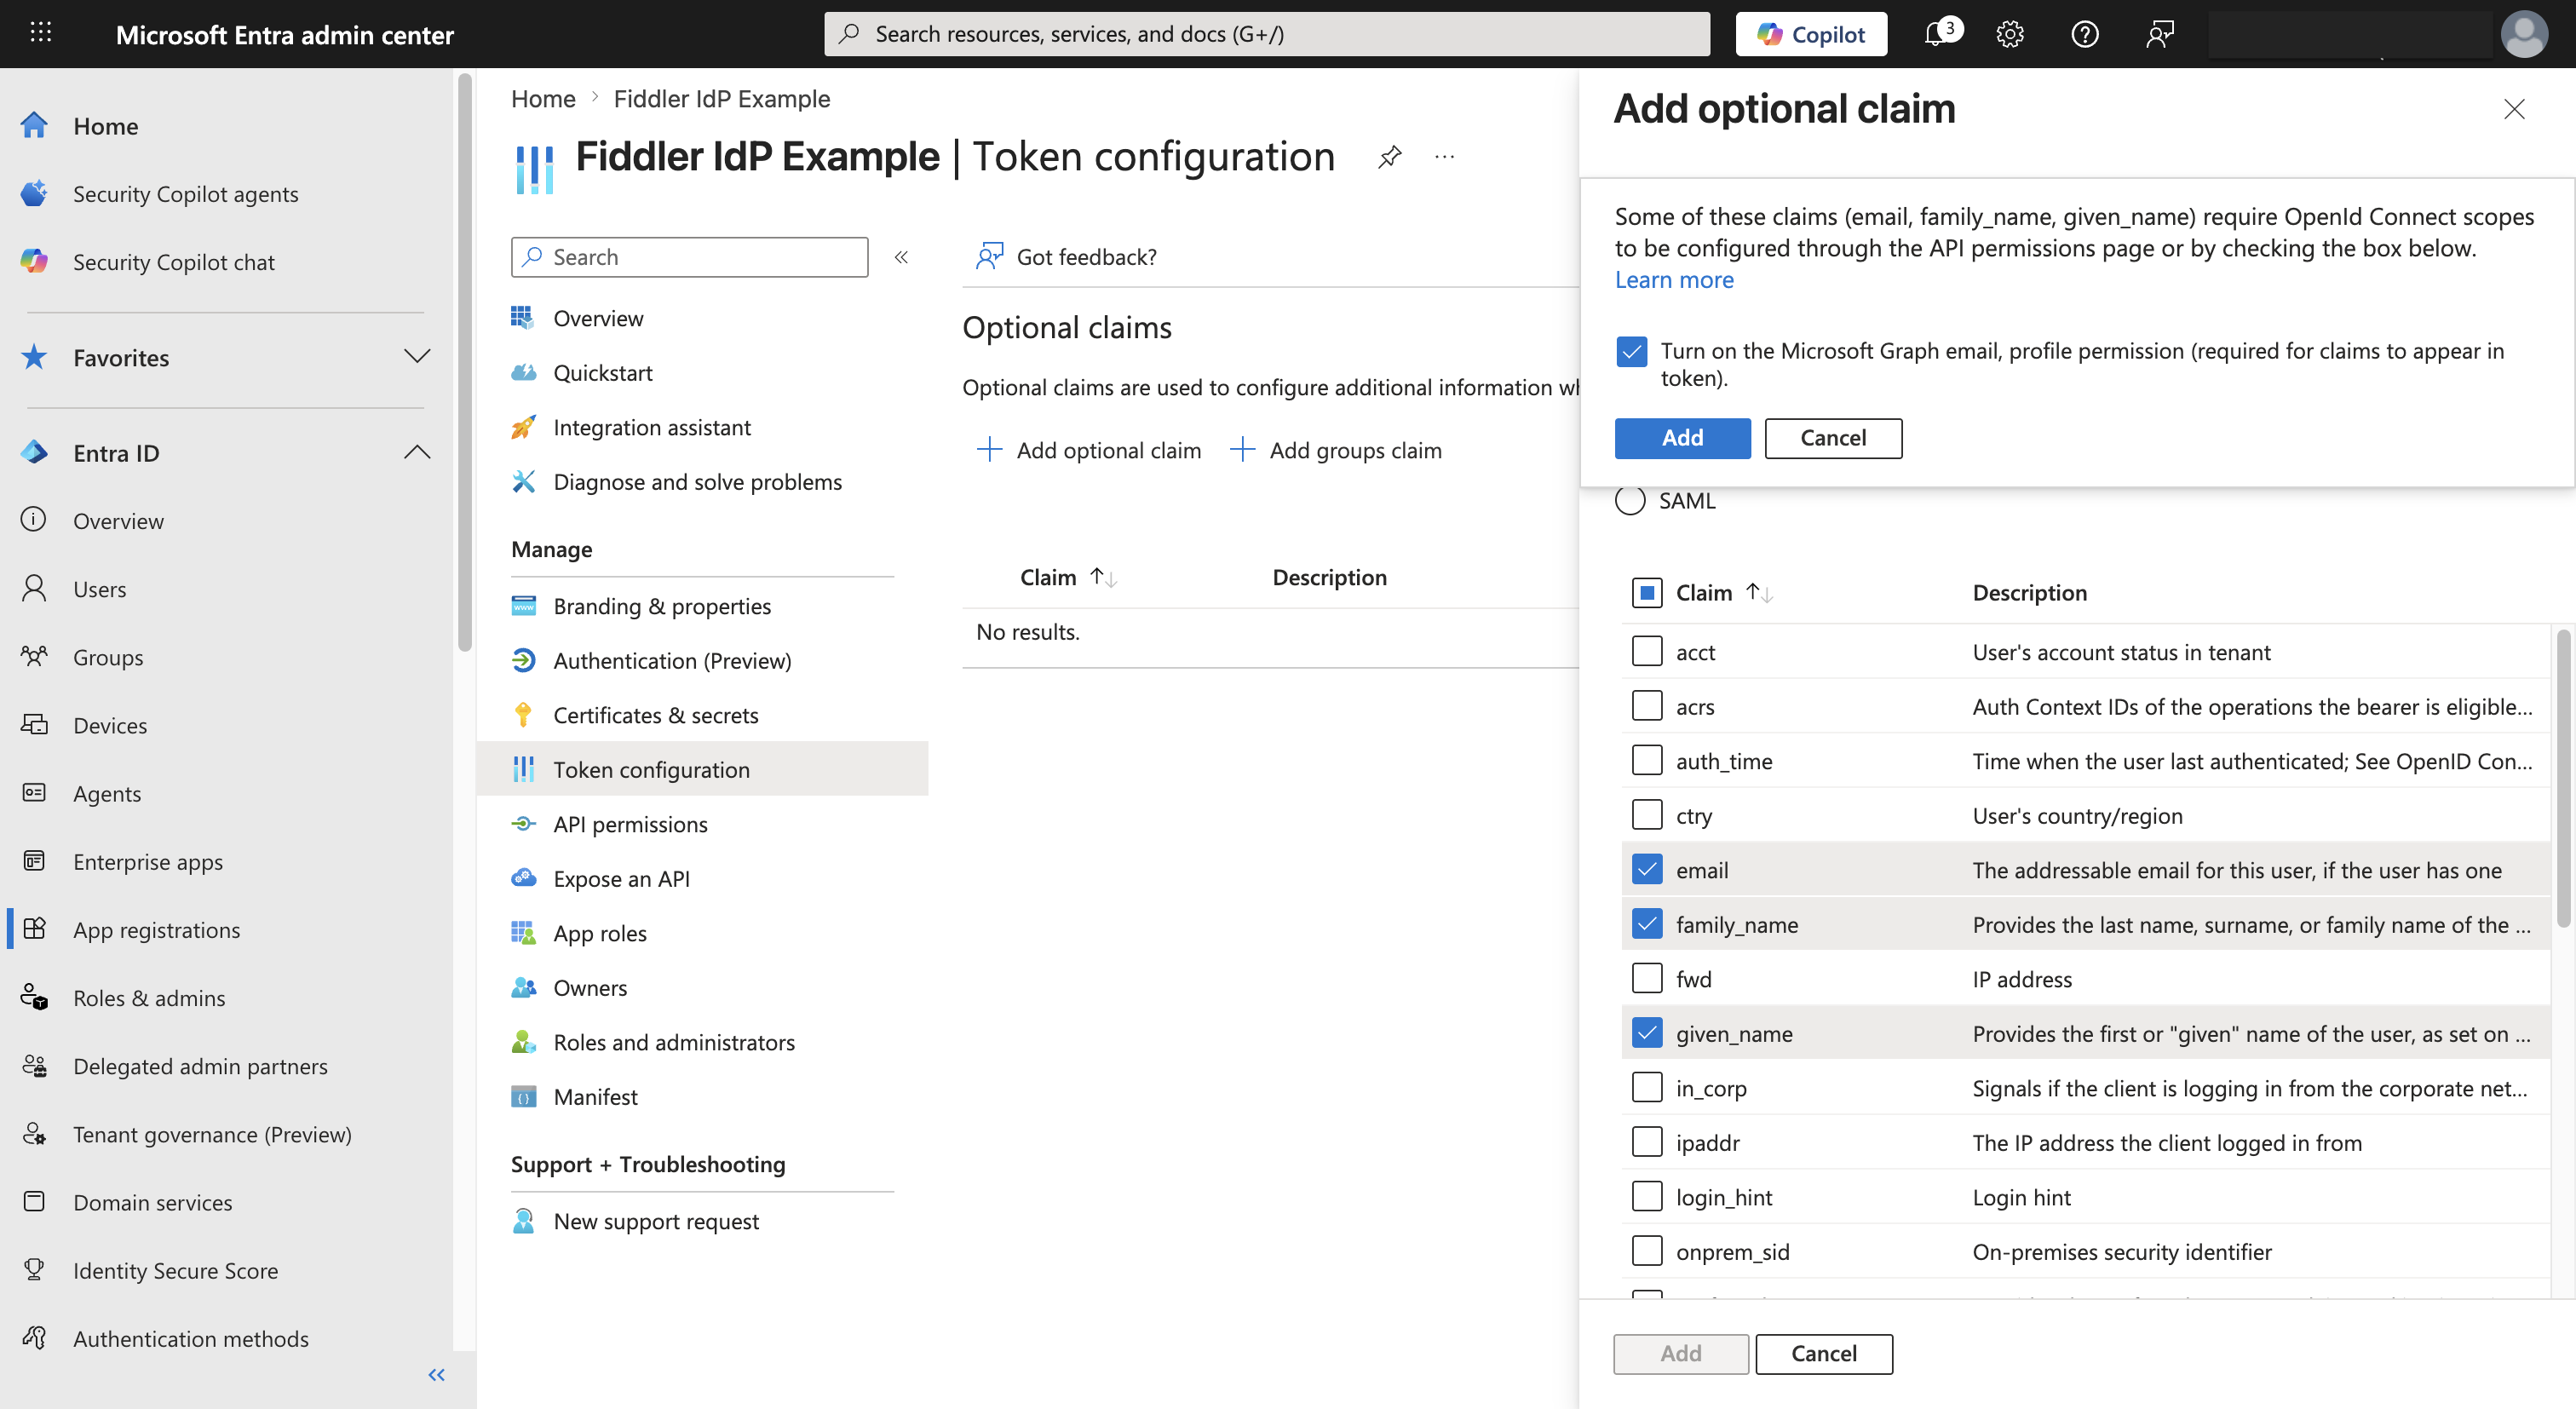2576x1409 pixels.
Task: Open the app launcher waffle icon
Action: point(40,33)
